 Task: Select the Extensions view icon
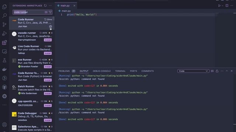tap(4, 43)
